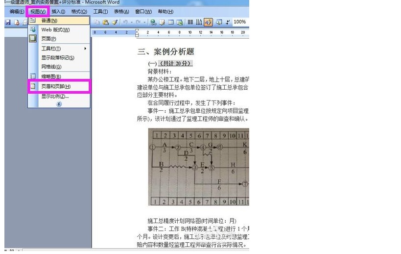Select the network schedule diagram image
The width and height of the screenshot is (401, 254).
click(199, 167)
